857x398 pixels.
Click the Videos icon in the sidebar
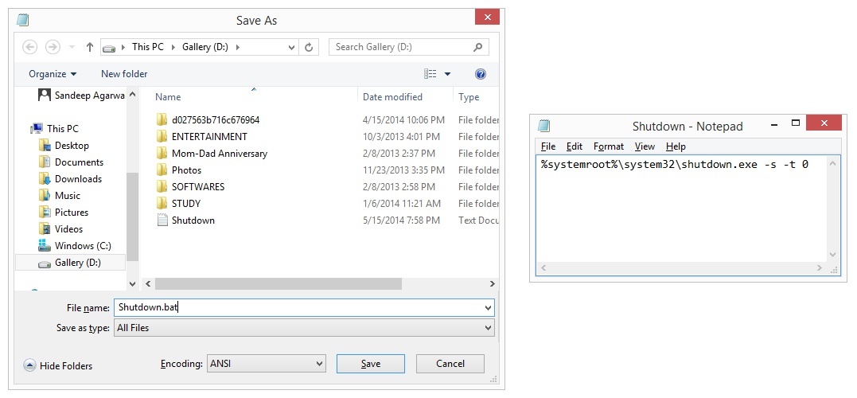click(45, 229)
